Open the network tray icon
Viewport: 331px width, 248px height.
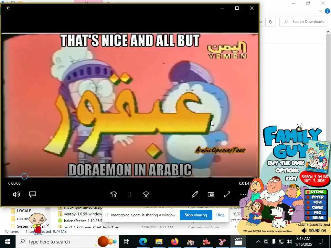click(281, 242)
